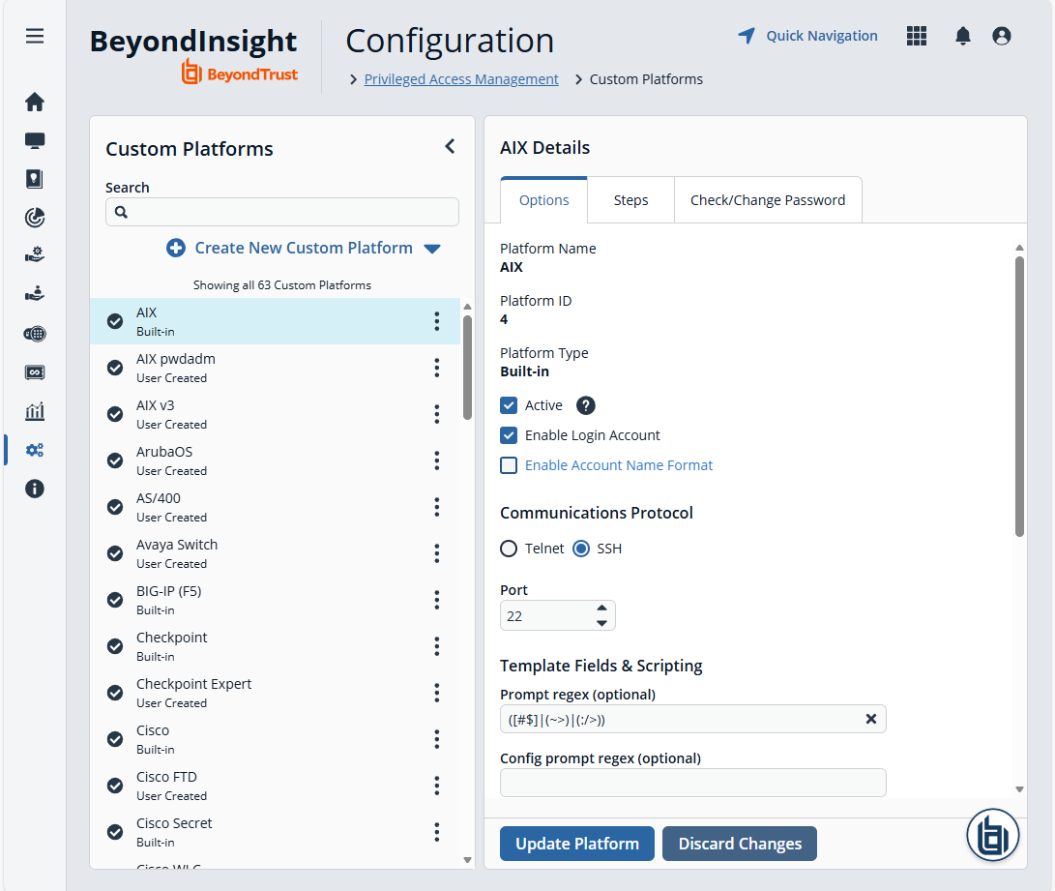The height and width of the screenshot is (891, 1055).
Task: Increase the Port number with up arrow
Action: 601,609
